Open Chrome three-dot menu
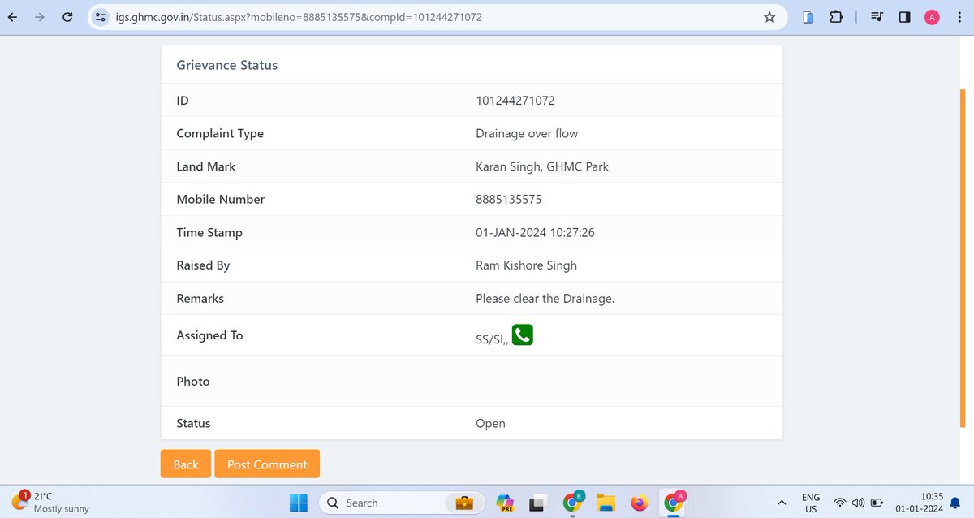Screen dimensions: 974x518 960,16
